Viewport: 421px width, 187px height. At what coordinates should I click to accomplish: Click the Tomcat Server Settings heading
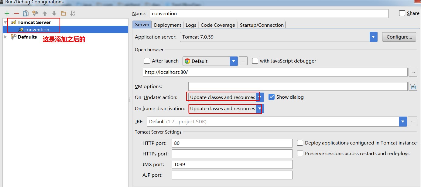(158, 132)
